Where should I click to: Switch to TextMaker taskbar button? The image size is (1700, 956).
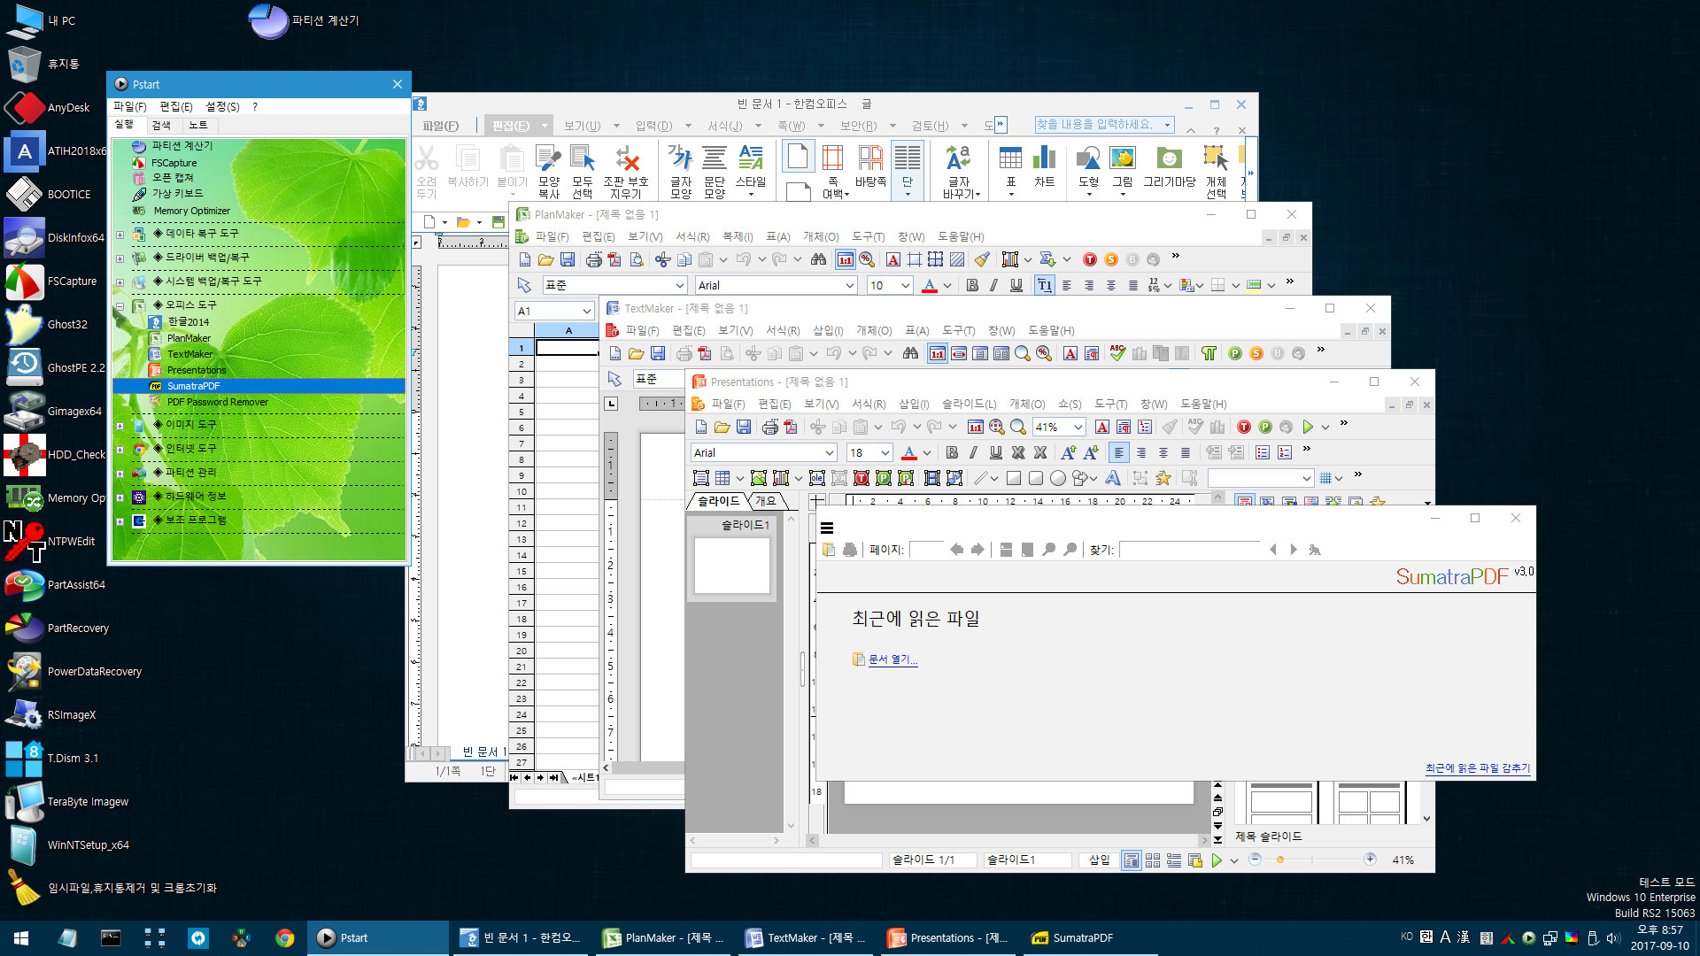[807, 937]
